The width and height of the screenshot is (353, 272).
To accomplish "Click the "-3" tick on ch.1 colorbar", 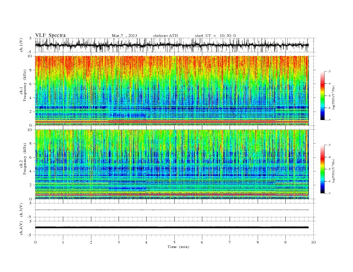I will point(328,72).
